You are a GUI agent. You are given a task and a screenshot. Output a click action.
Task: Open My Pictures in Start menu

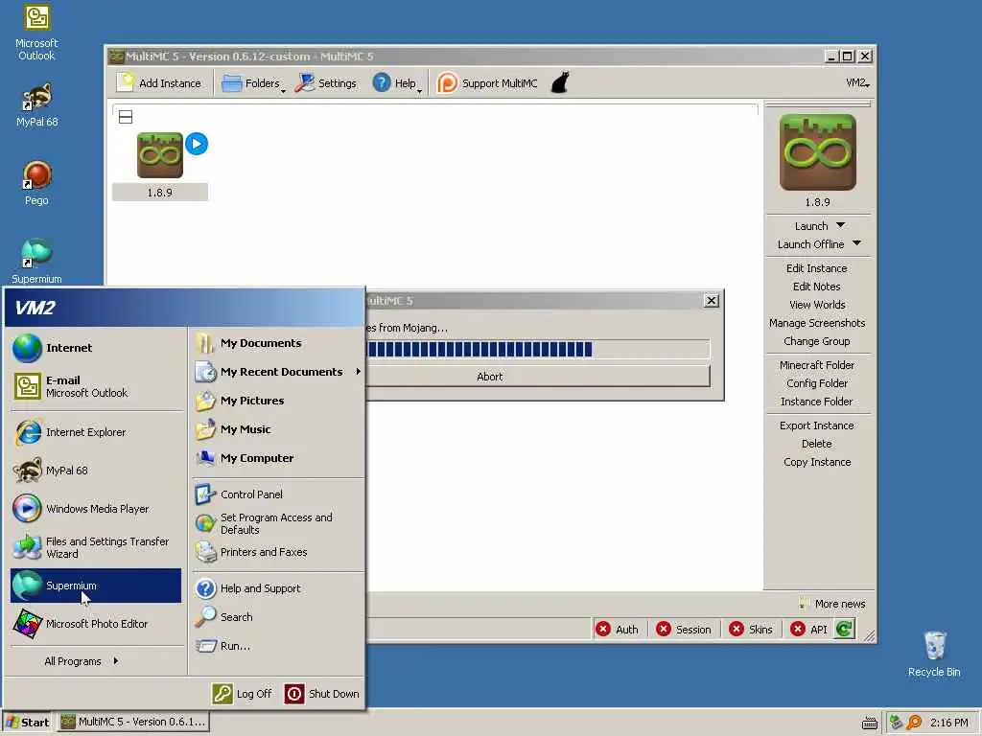coord(277,401)
